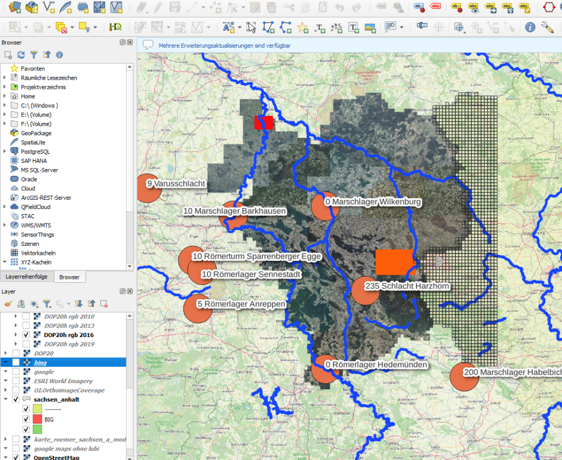Click the filter icon in Browser panel
Screen dimensions: 562x460
point(34,55)
